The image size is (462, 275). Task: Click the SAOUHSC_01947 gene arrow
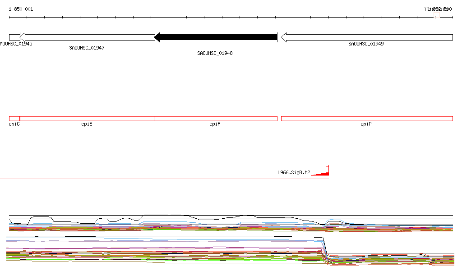point(87,37)
